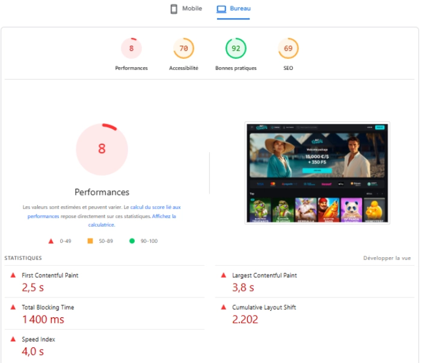This screenshot has width=421, height=363.
Task: Select the Accessibilité score gauge 70
Action: click(x=183, y=49)
